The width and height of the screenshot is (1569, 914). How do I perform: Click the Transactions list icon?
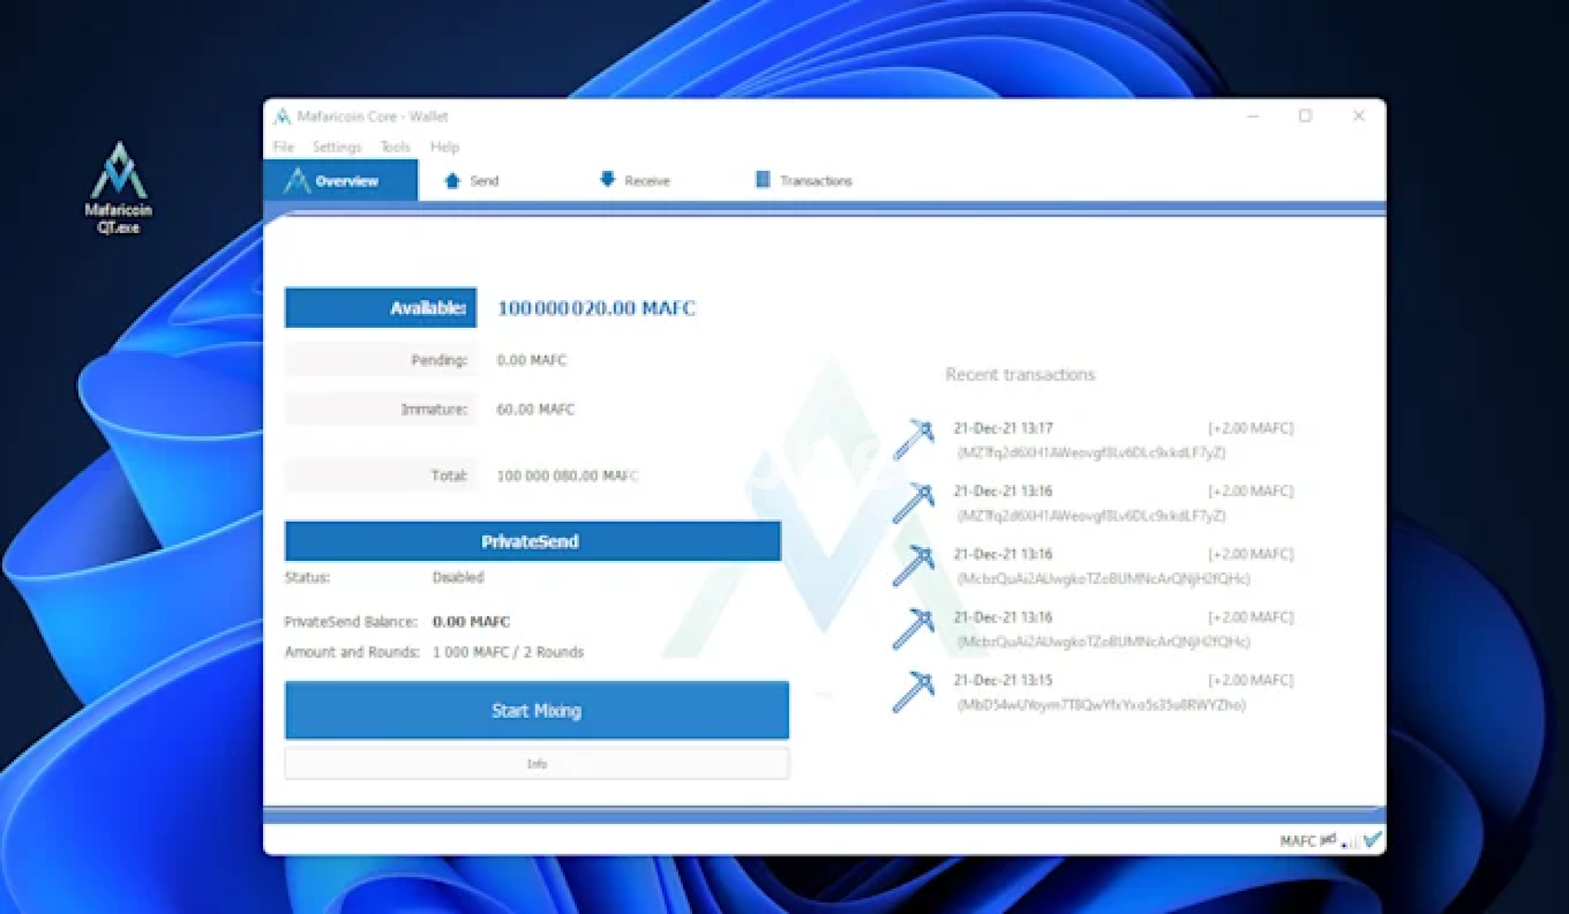762,180
